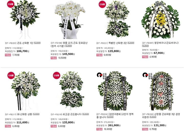The image size is (184, 131).
Task: Open zoom icon beside ST-FB221 title
Action: 131,43
